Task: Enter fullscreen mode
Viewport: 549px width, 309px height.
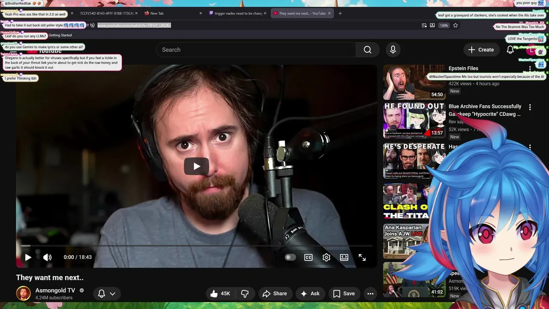Action: click(362, 257)
